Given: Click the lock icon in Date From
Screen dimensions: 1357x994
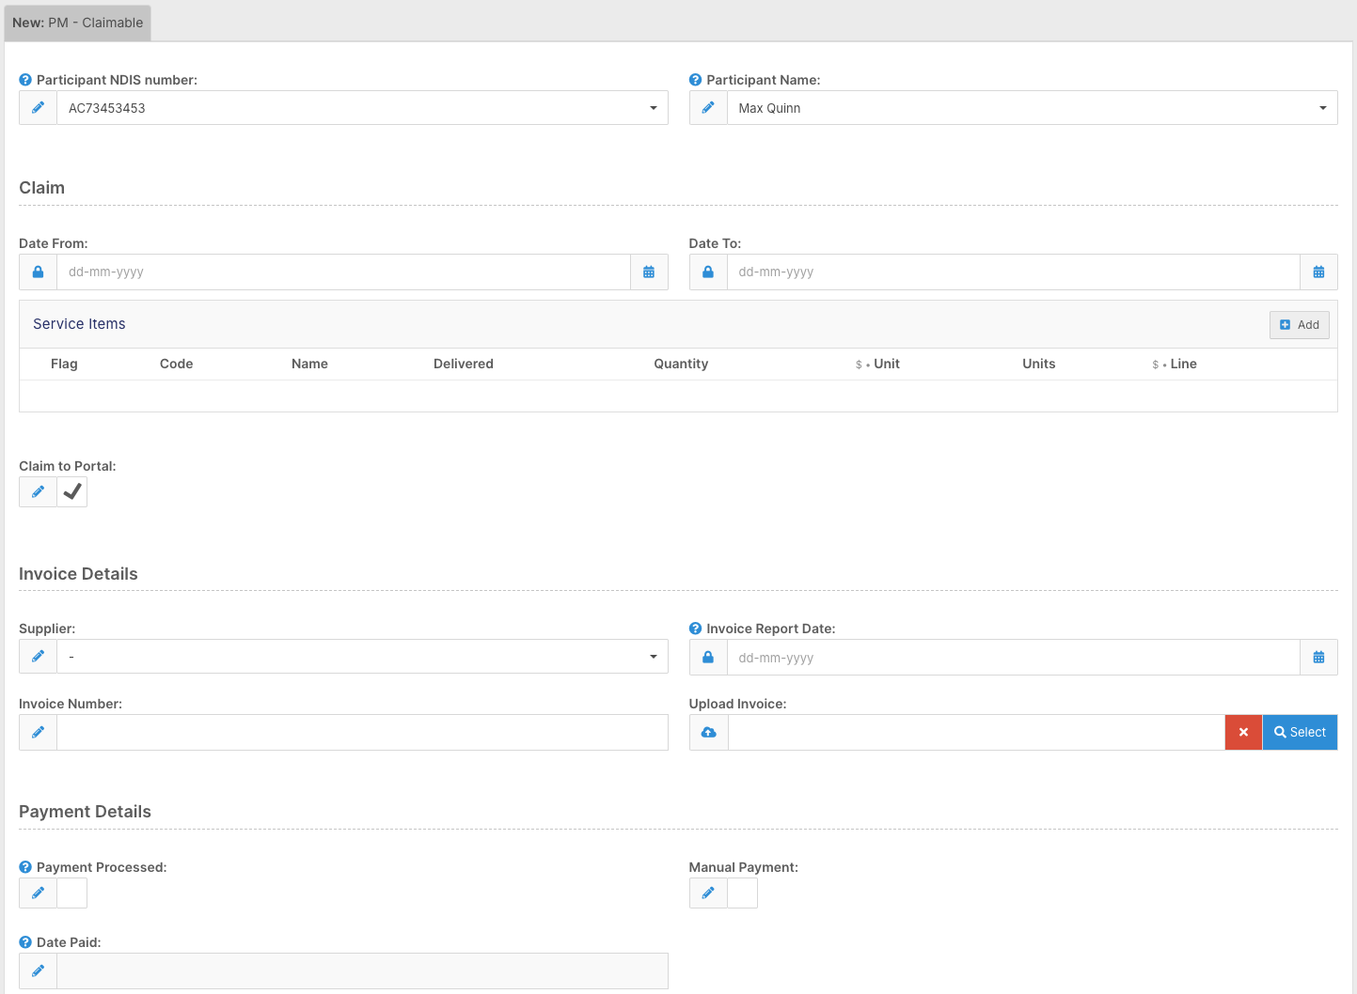Looking at the screenshot, I should pos(39,272).
